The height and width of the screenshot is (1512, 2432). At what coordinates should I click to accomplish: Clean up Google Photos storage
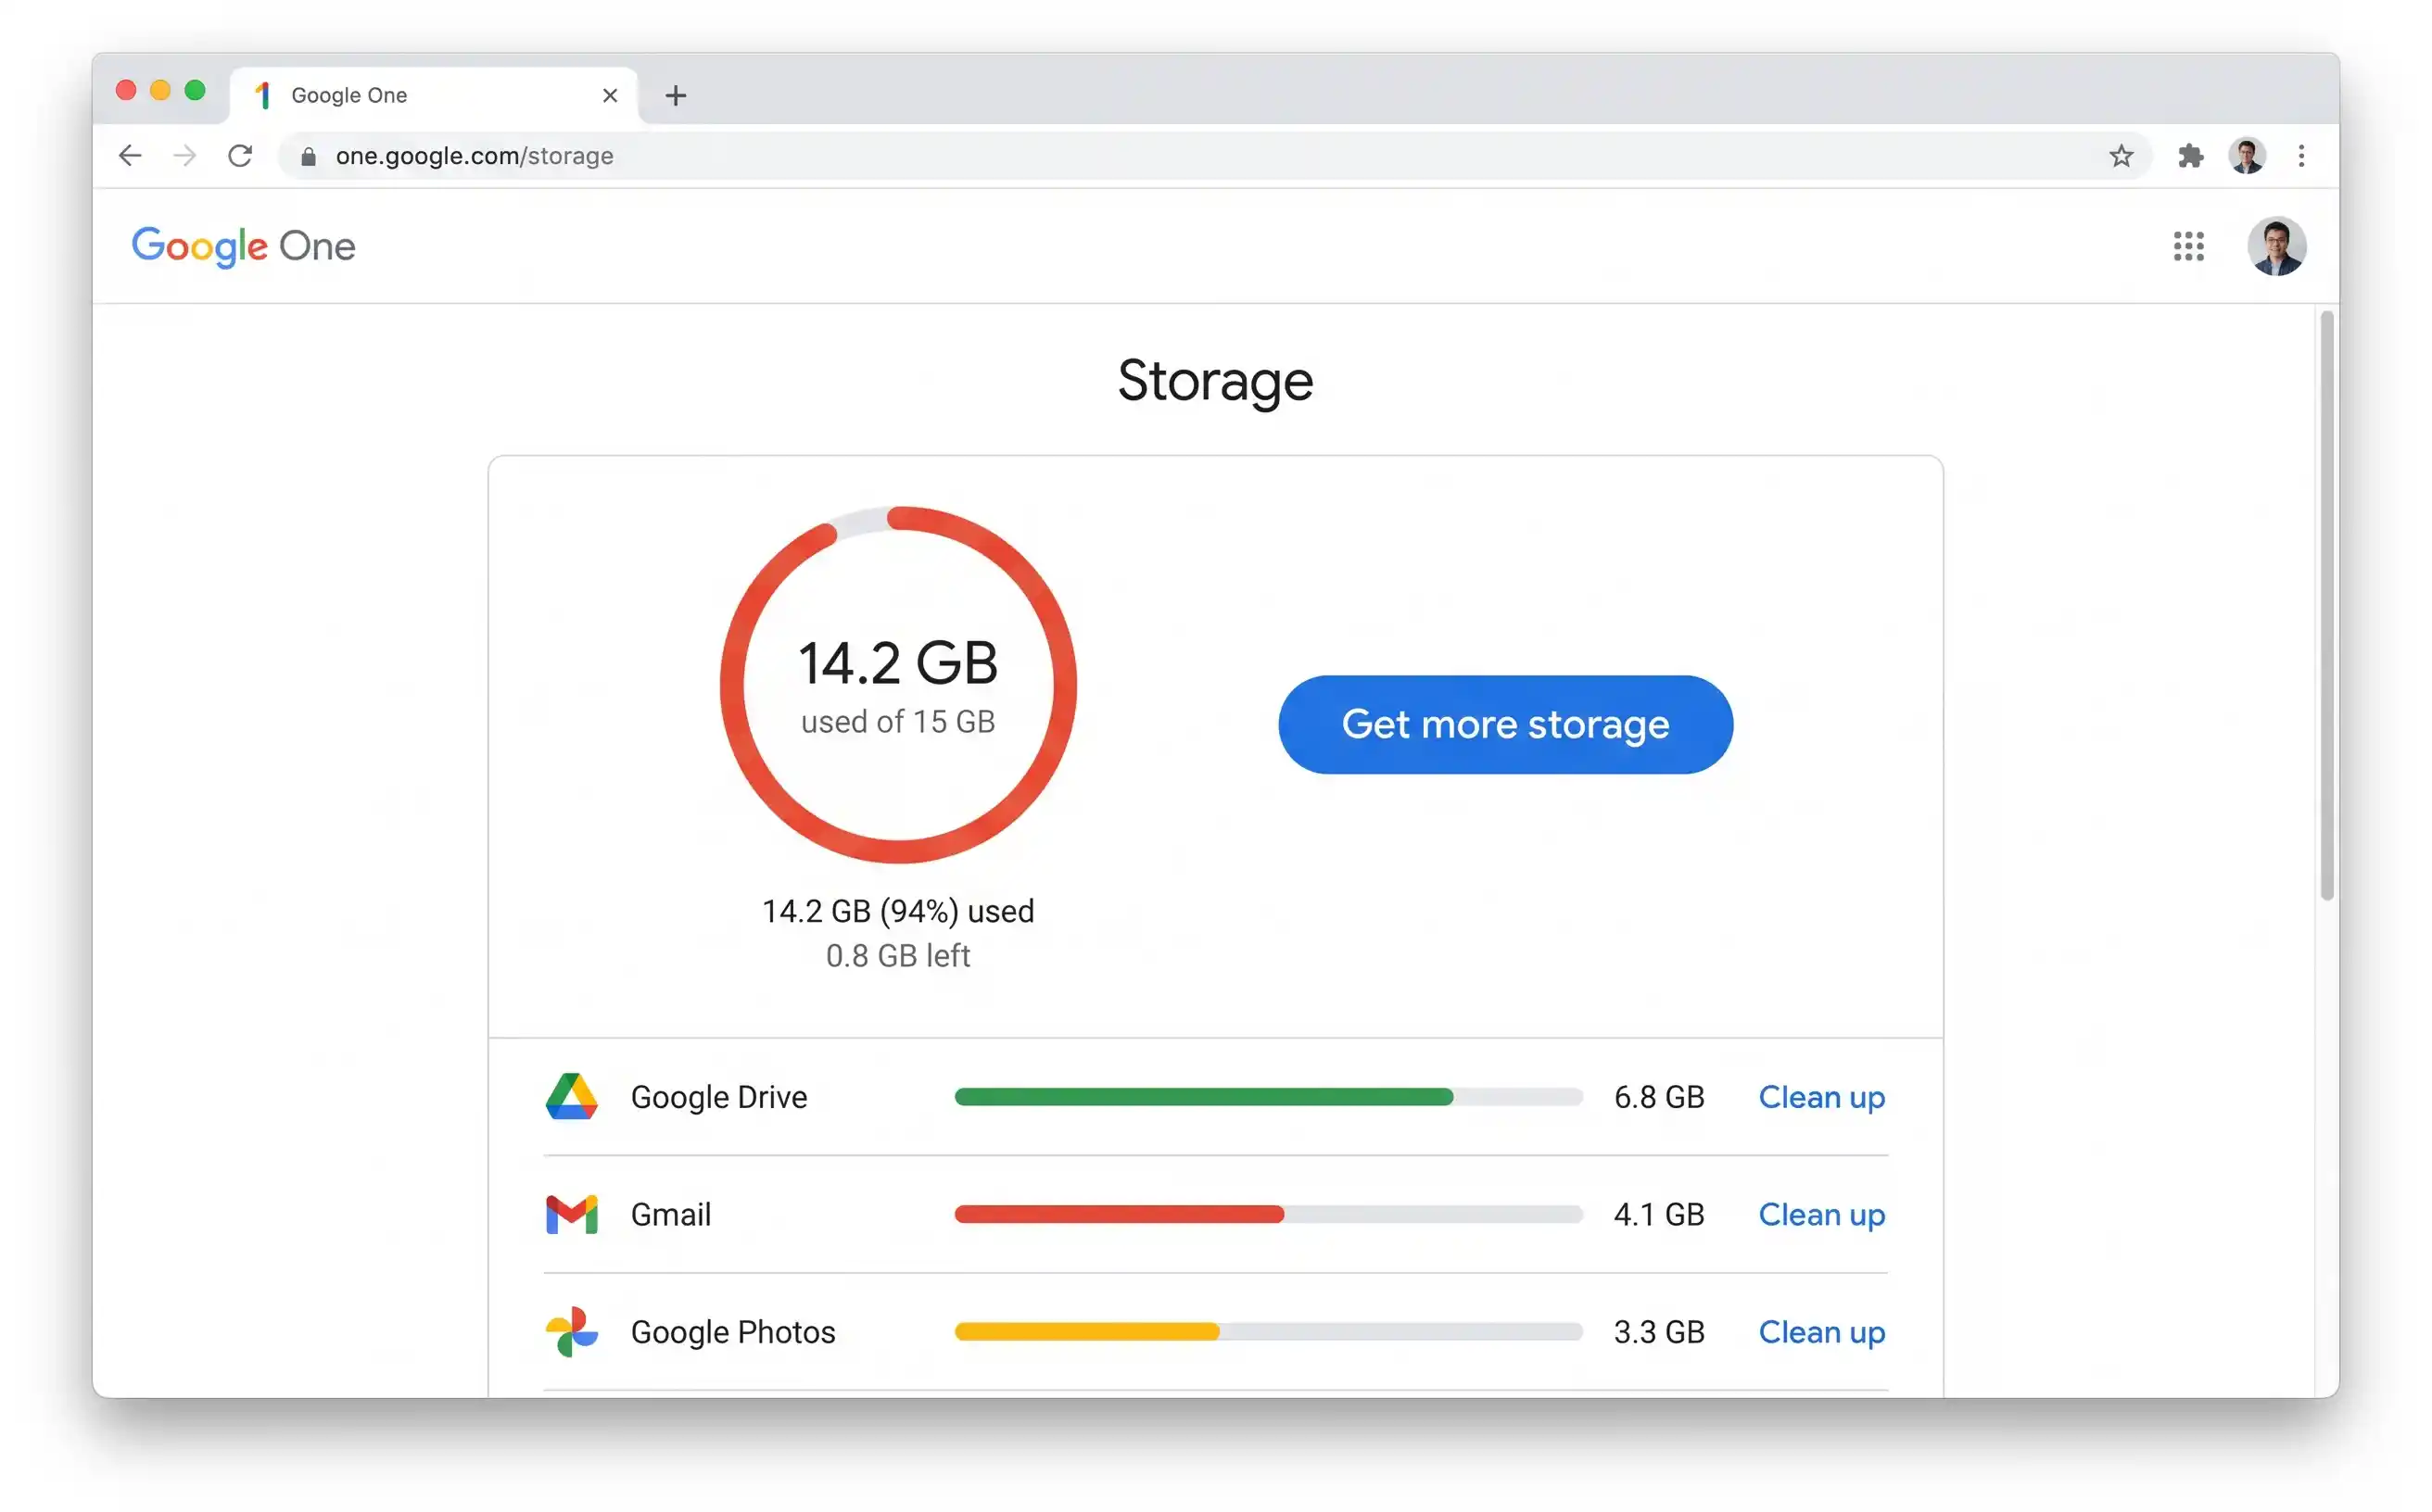pyautogui.click(x=1820, y=1331)
